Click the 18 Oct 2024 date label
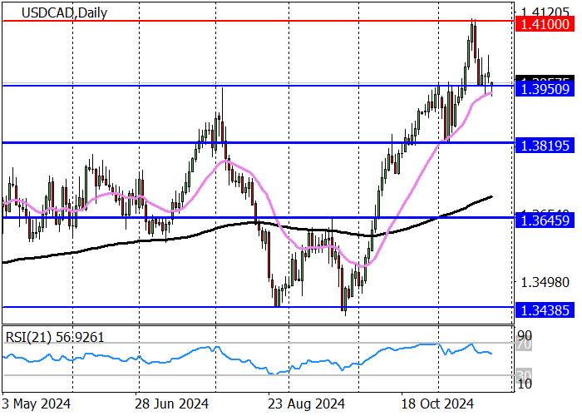 pos(437,404)
